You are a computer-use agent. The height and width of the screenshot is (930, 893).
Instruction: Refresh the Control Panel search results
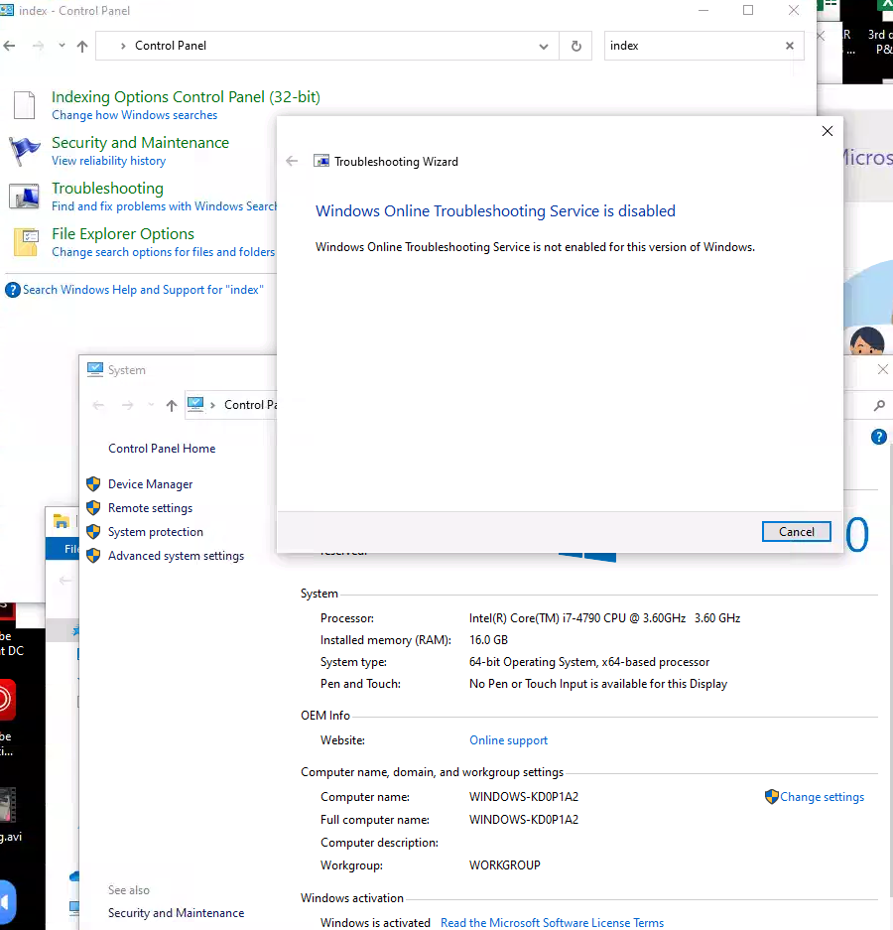click(575, 46)
